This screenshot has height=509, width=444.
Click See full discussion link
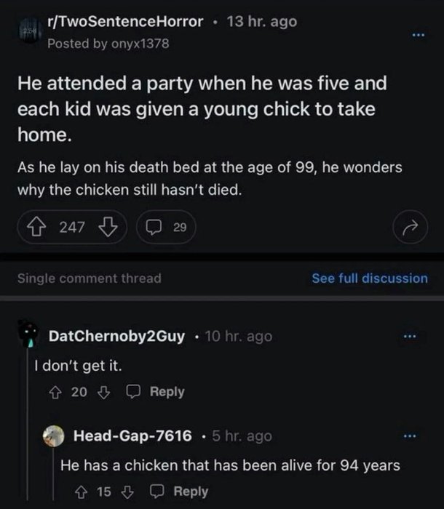[x=370, y=278]
